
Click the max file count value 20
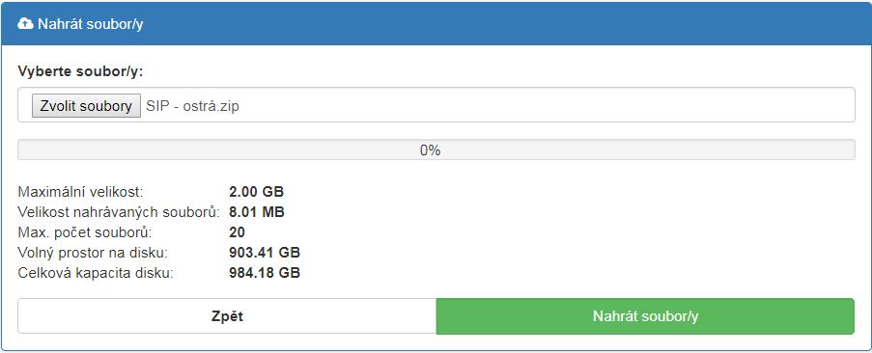(x=237, y=232)
